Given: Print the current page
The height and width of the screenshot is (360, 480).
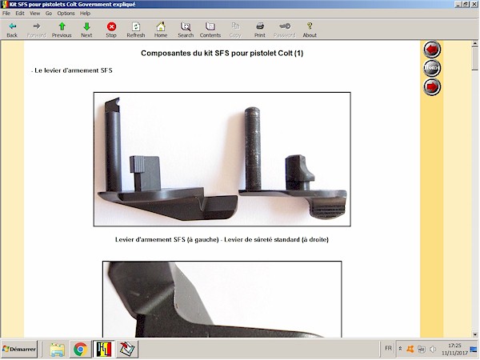Looking at the screenshot, I should pos(260,30).
